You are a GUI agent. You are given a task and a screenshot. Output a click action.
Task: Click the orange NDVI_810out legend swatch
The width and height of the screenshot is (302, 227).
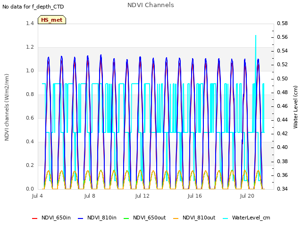click(x=176, y=218)
